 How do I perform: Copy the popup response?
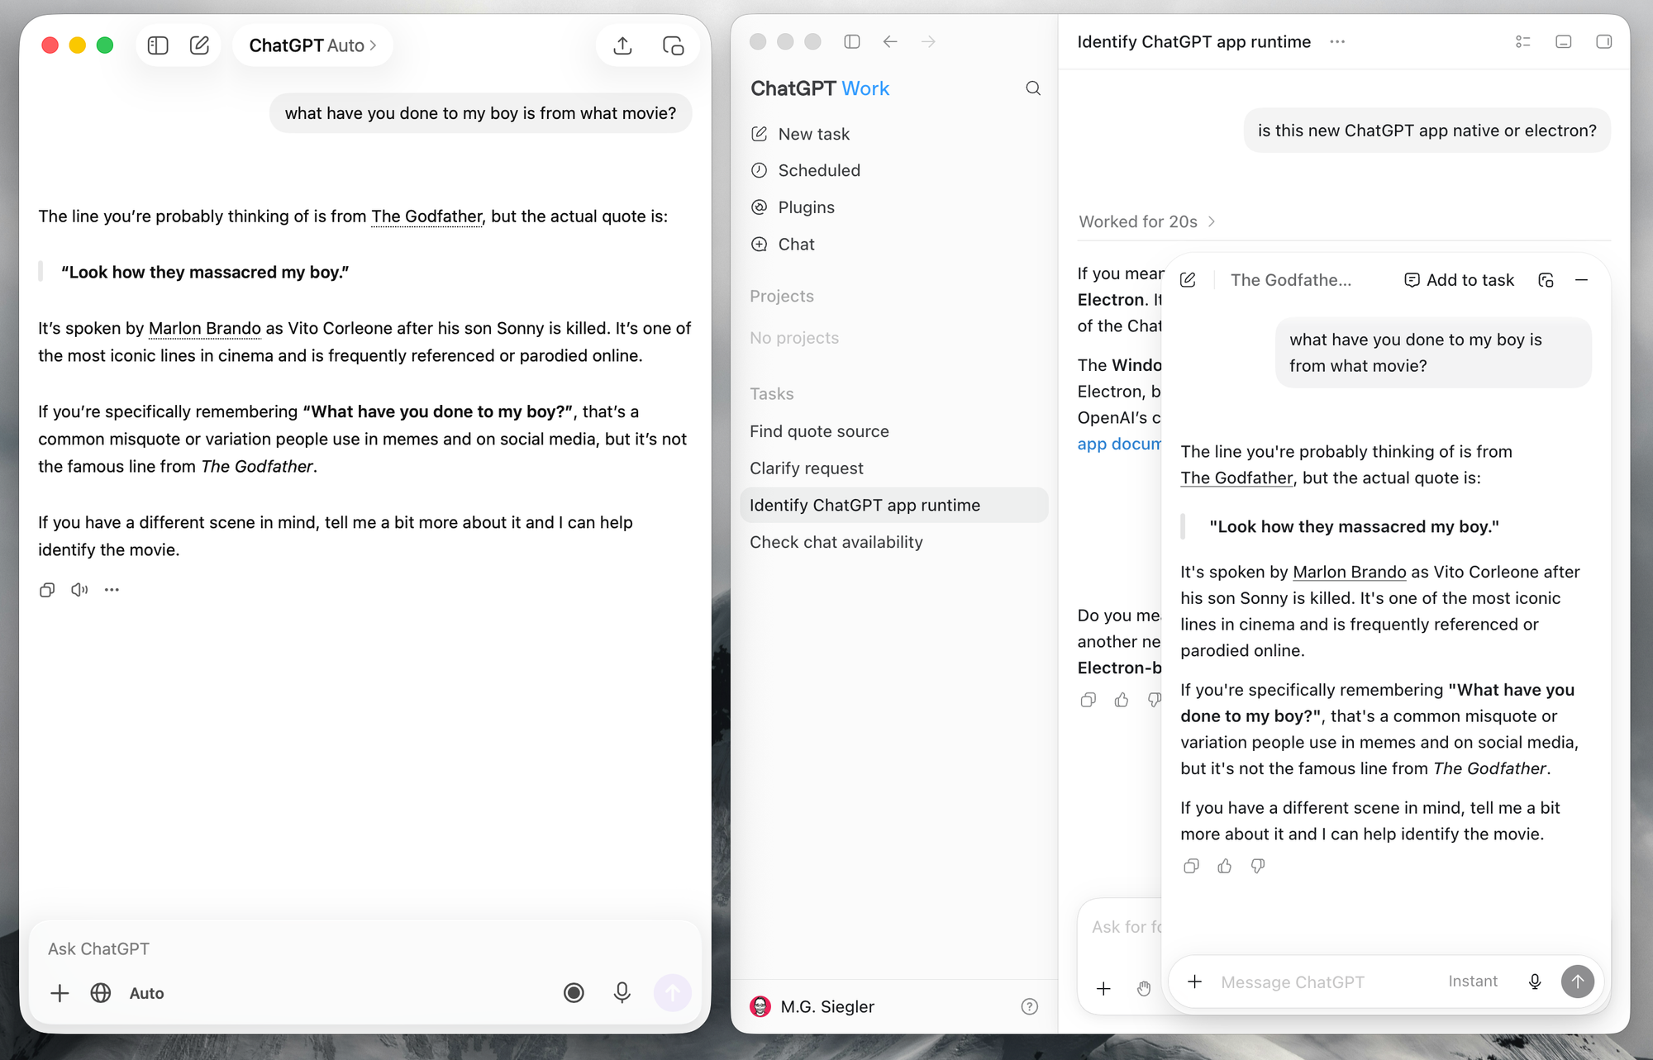[x=1191, y=866]
